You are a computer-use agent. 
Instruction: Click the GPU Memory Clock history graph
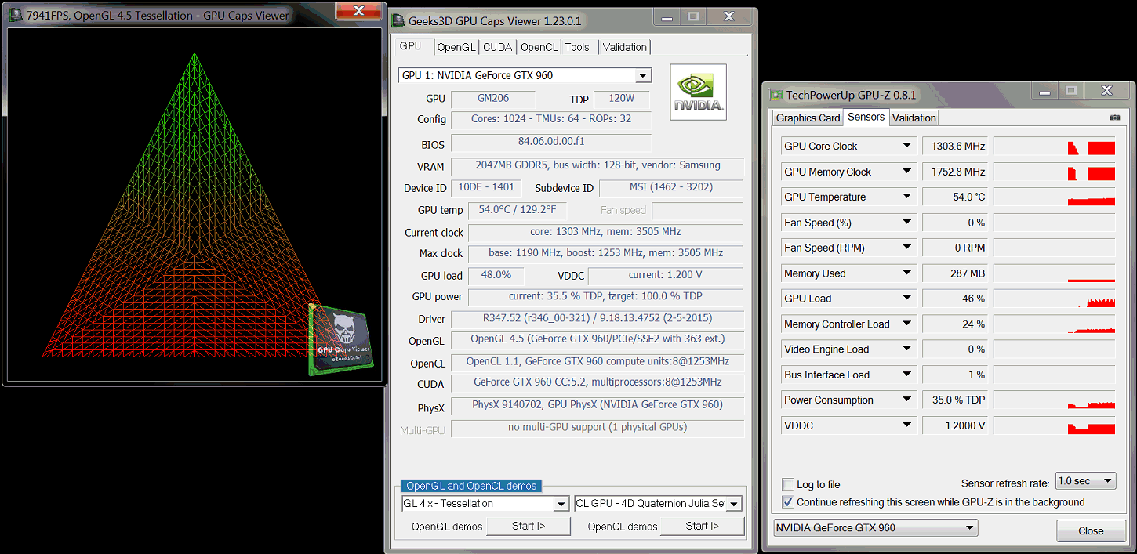[1055, 172]
